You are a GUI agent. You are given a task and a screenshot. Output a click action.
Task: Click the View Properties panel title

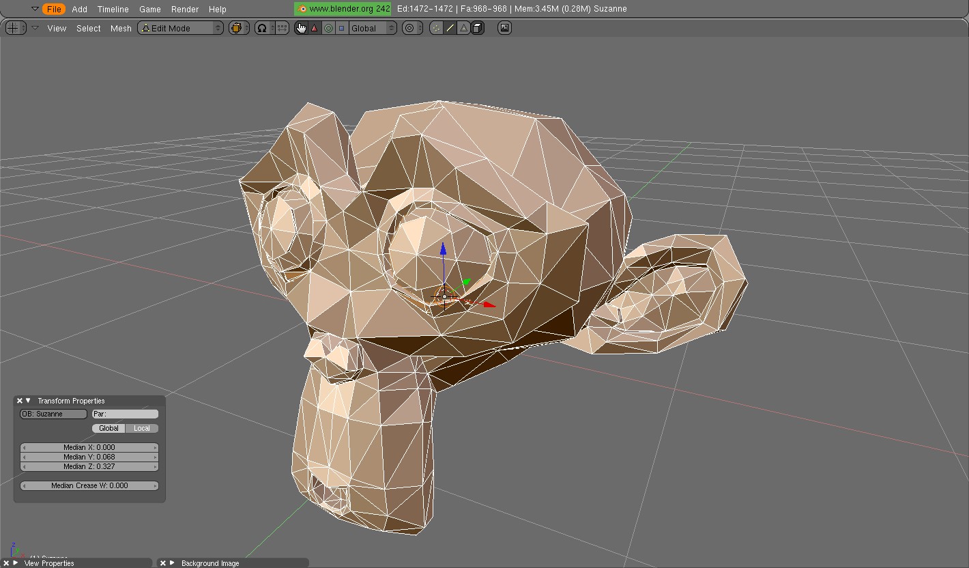(49, 563)
